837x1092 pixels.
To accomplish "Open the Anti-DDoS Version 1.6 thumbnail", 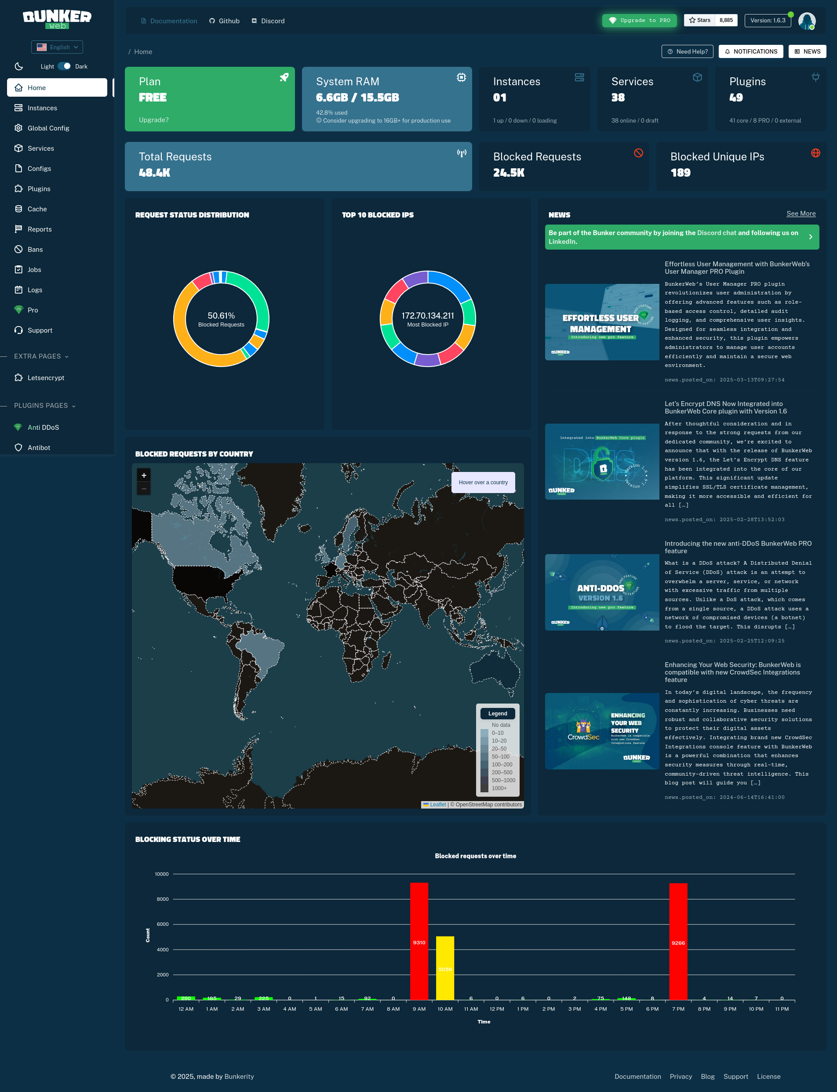I will click(x=602, y=592).
